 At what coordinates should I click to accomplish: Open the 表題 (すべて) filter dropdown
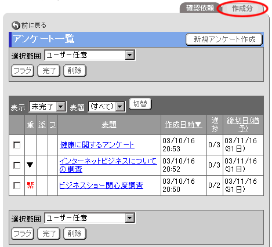107,107
